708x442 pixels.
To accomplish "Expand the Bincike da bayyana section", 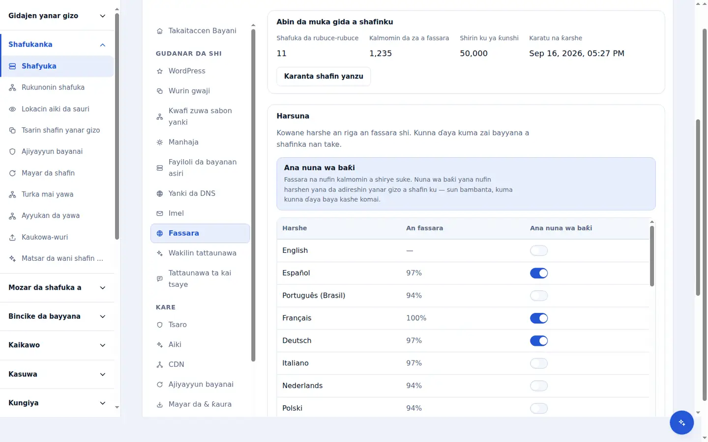I will pos(57,317).
